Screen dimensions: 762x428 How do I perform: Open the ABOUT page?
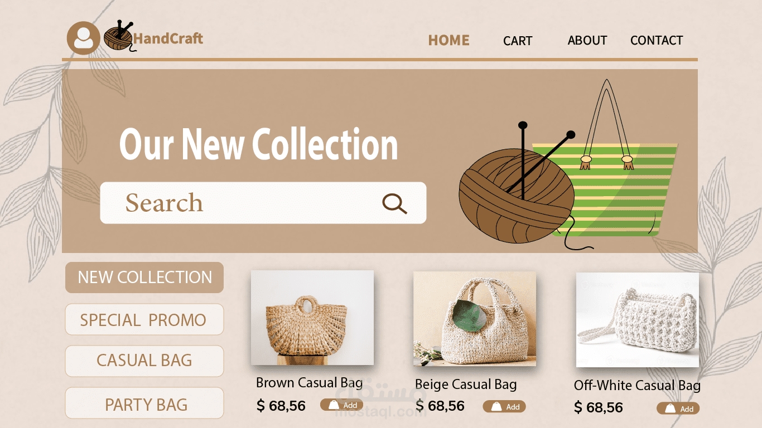[x=587, y=40]
